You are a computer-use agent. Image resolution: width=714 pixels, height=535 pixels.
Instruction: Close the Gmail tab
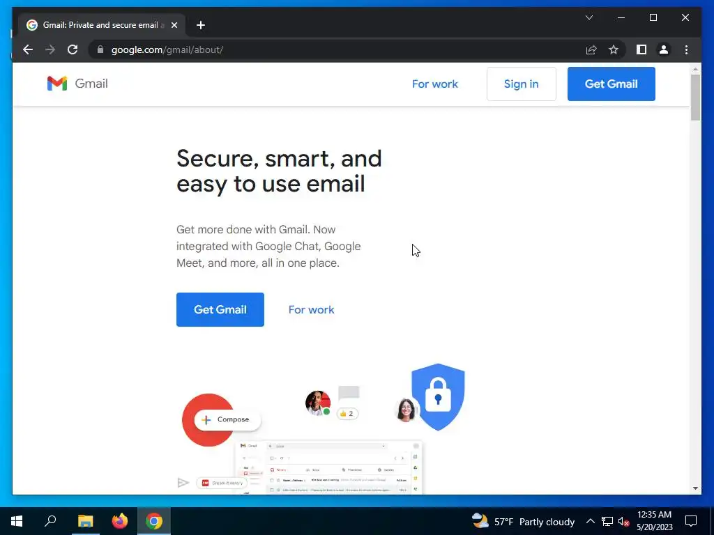coord(174,25)
